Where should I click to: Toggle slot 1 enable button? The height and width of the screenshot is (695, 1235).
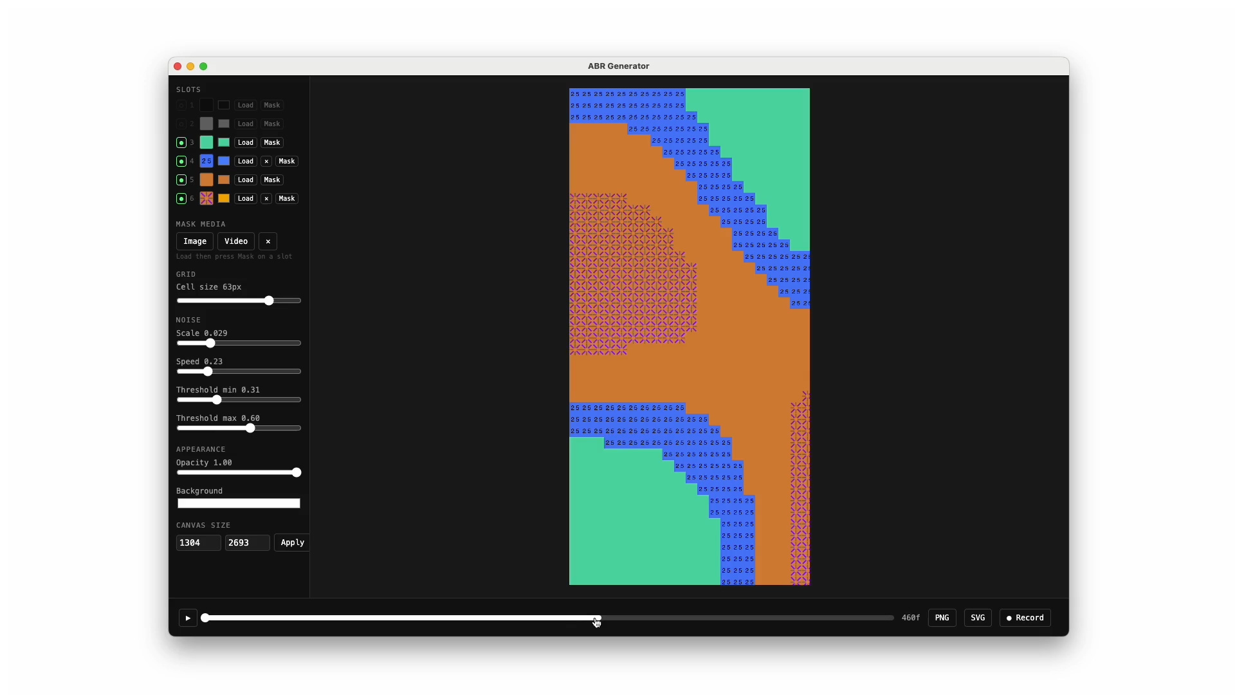coord(181,106)
